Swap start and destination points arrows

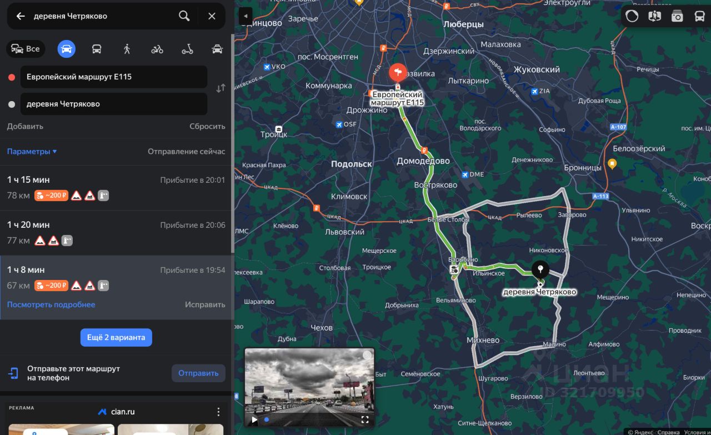tap(221, 88)
